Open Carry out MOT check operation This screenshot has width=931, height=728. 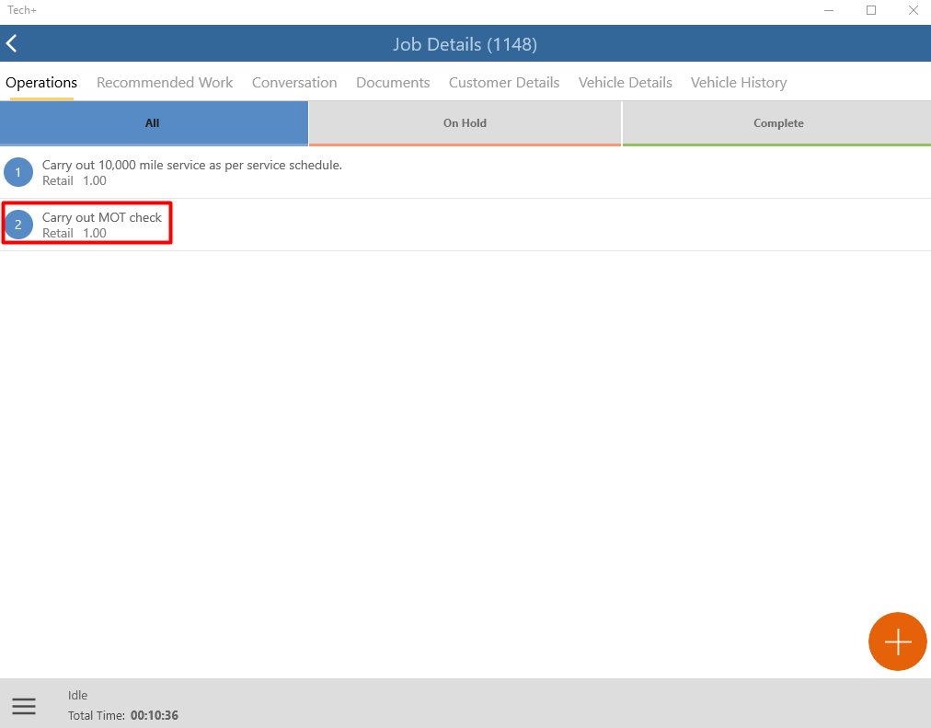pyautogui.click(x=465, y=225)
